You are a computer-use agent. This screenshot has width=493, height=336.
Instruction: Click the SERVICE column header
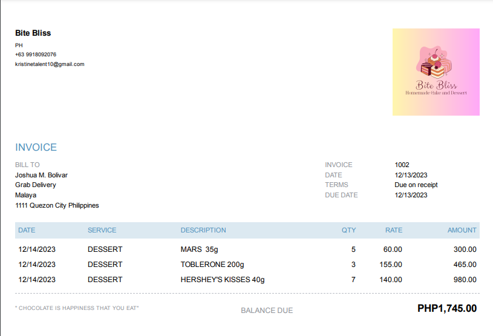[x=102, y=230]
